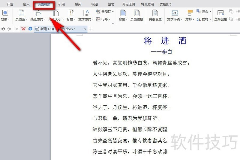Click the line 古来圣贤皆寂寞

[x=110, y=140]
